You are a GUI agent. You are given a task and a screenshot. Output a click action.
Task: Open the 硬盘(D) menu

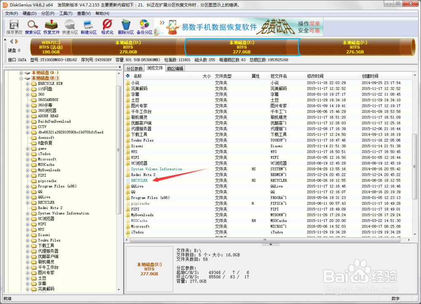[29, 13]
